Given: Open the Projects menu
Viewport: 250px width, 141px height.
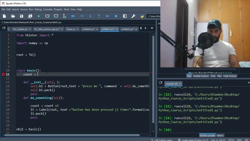Looking at the screenshot, I should [x=58, y=9].
